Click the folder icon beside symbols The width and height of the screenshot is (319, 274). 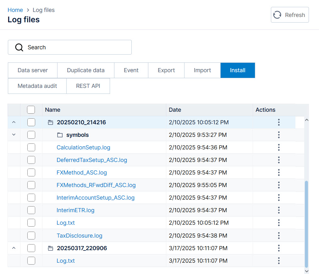pyautogui.click(x=60, y=135)
